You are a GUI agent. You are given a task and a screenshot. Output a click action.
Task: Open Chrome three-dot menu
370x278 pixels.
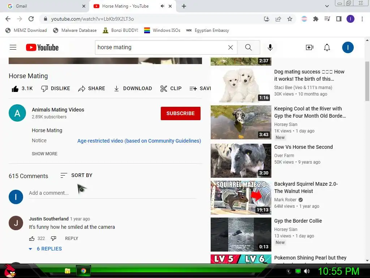tap(362, 19)
